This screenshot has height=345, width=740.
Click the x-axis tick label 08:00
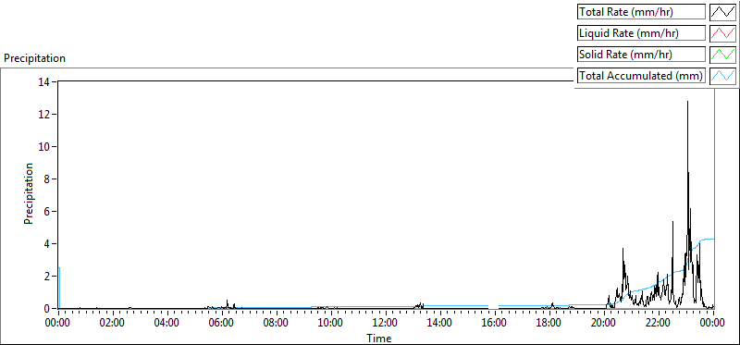pos(277,324)
